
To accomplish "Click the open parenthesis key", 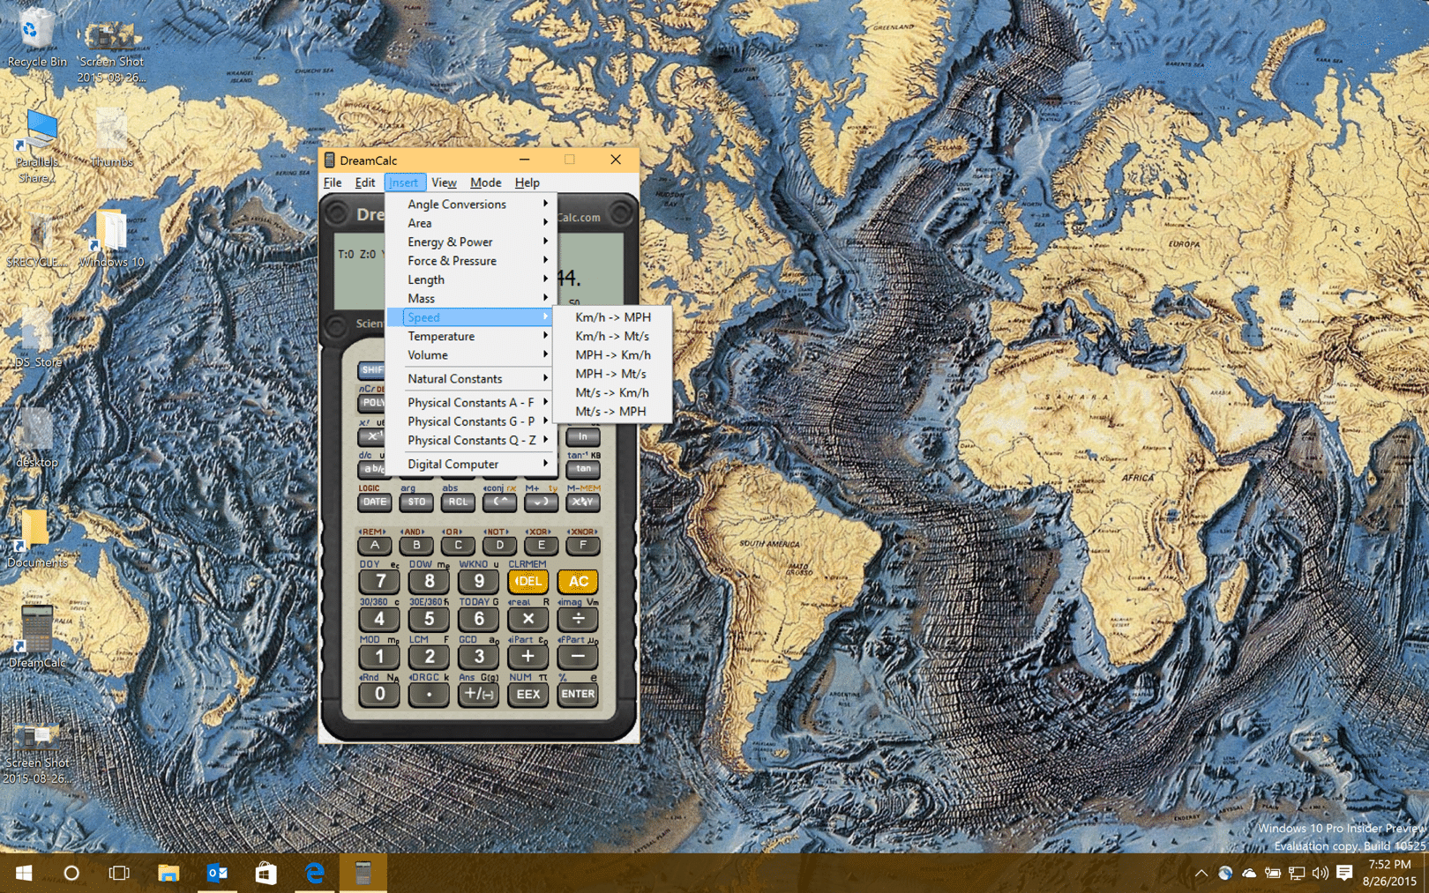I will 499,502.
